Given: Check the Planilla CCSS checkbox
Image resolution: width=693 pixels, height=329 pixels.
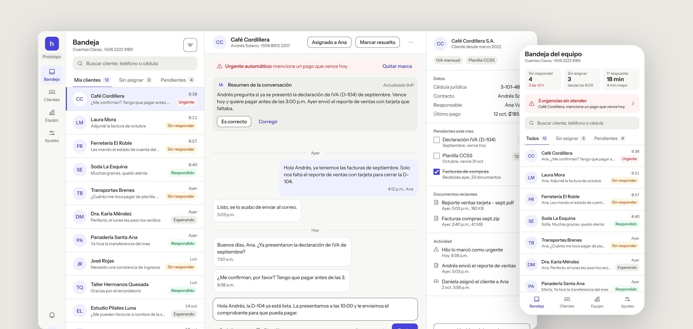Looking at the screenshot, I should (437, 156).
